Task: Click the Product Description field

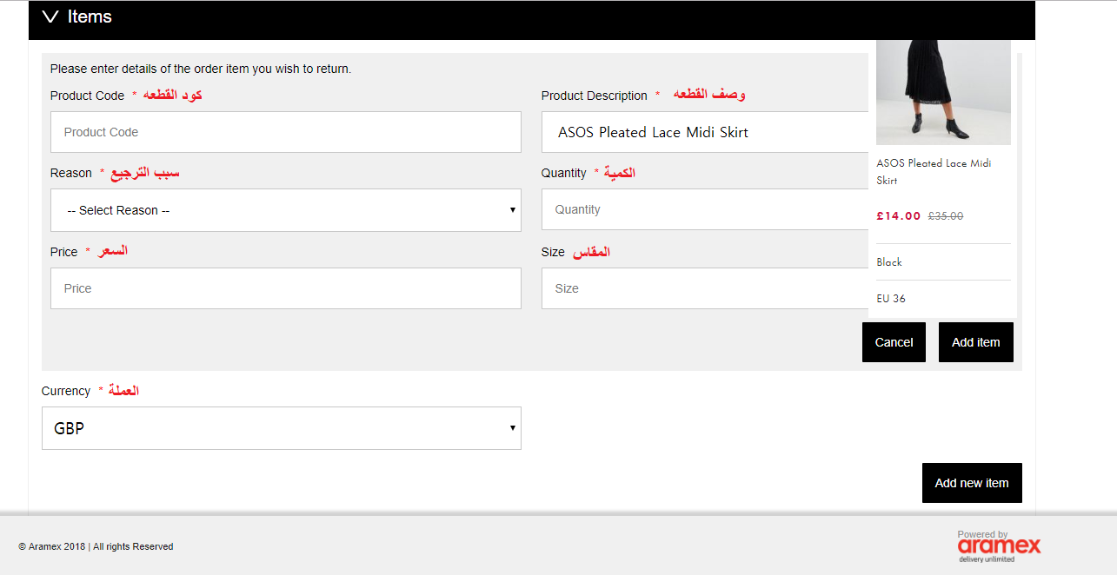Action: point(705,132)
